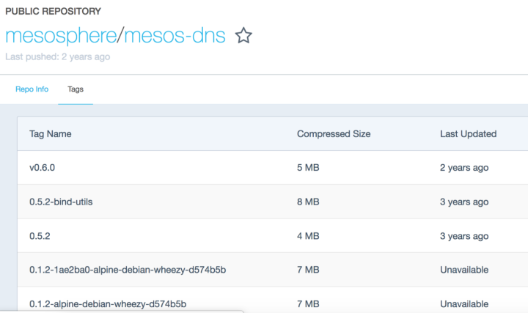
Task: Switch to the Repo Info tab
Action: tap(32, 89)
